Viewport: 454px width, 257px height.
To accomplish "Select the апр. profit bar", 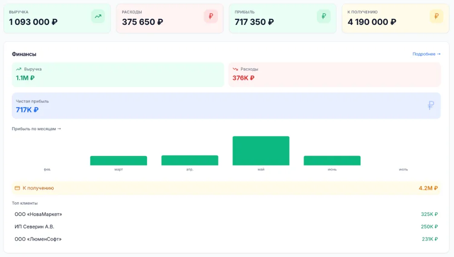I will [190, 160].
